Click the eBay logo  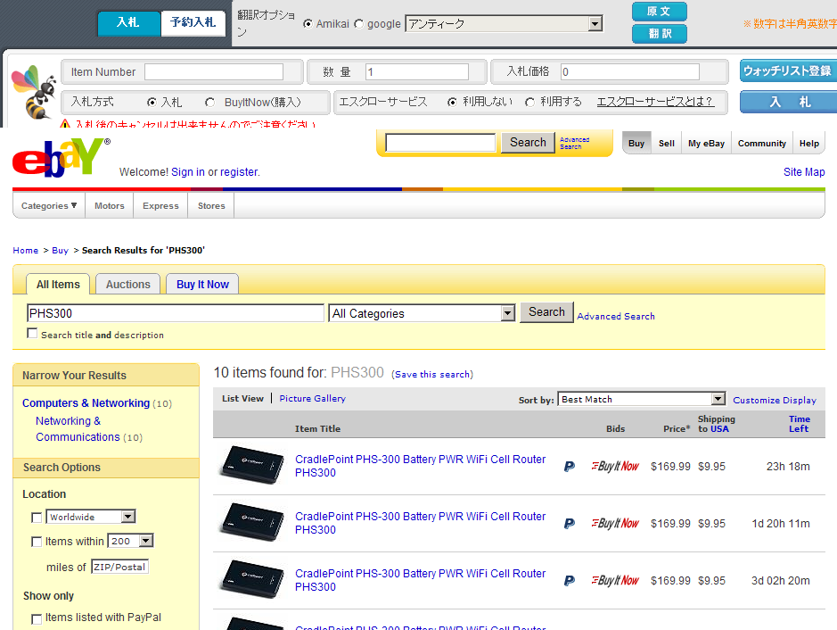tap(61, 157)
